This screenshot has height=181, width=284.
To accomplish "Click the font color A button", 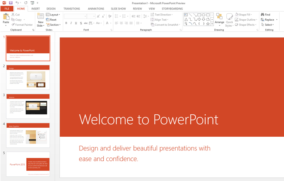I will [107, 23].
